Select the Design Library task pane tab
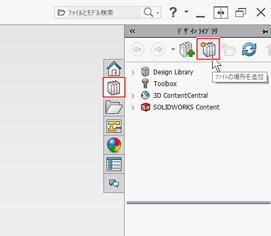271x236 pixels. (114, 87)
